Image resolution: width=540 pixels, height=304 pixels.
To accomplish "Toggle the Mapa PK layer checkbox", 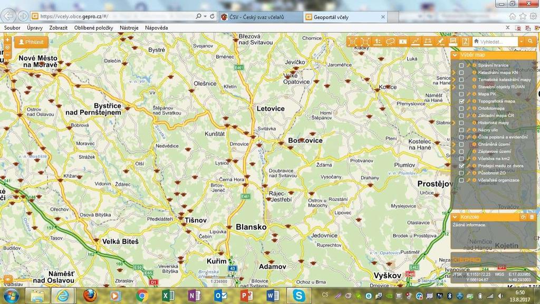I will tap(461, 94).
